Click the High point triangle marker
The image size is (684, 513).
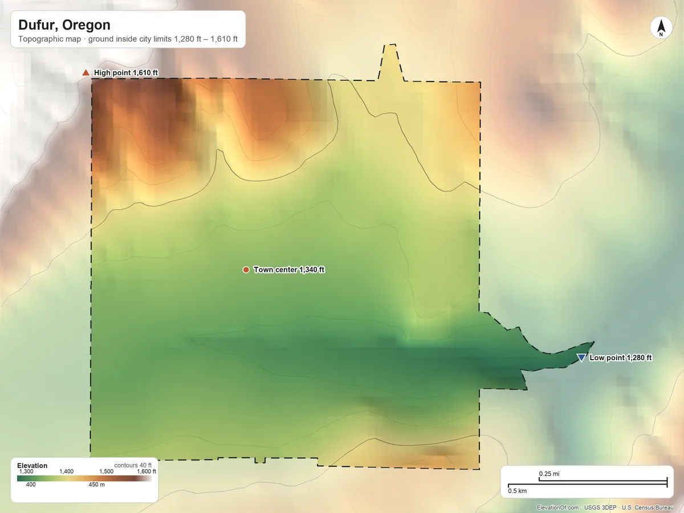(x=85, y=72)
